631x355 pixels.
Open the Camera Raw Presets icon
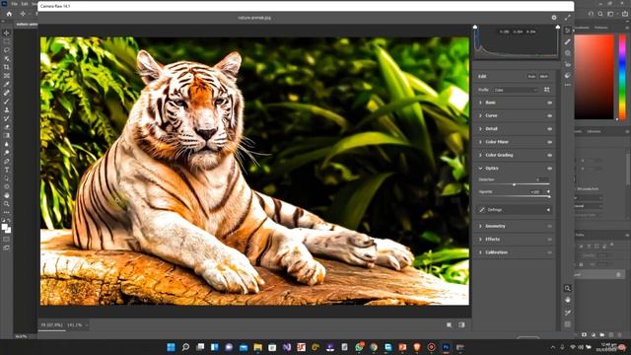coord(568,76)
